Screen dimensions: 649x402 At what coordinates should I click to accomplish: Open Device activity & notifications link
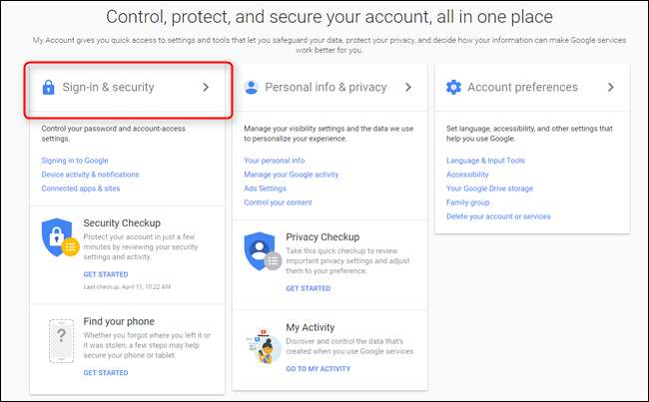point(90,175)
